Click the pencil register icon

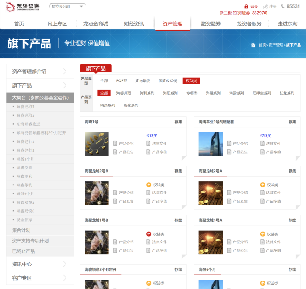pos(265,7)
